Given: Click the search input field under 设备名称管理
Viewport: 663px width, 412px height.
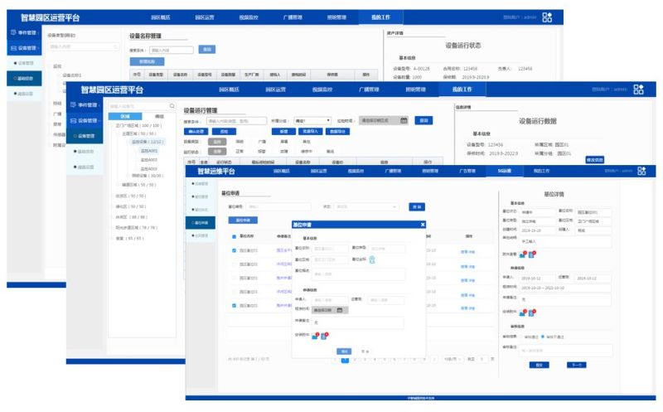Looking at the screenshot, I should pyautogui.click(x=171, y=50).
